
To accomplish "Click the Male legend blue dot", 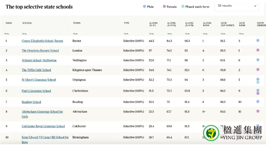I will click(x=144, y=6).
